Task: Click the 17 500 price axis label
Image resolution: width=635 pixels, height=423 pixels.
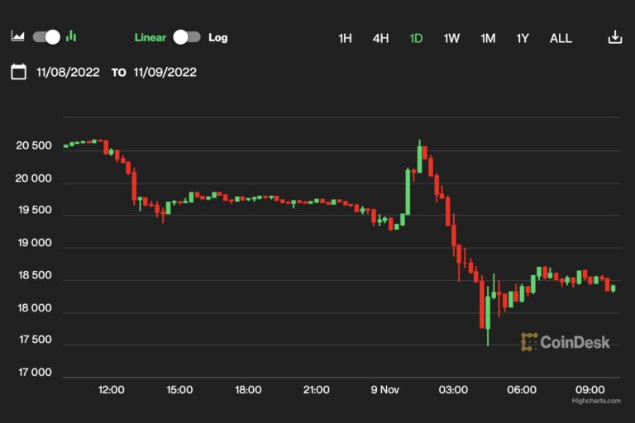Action: point(36,340)
